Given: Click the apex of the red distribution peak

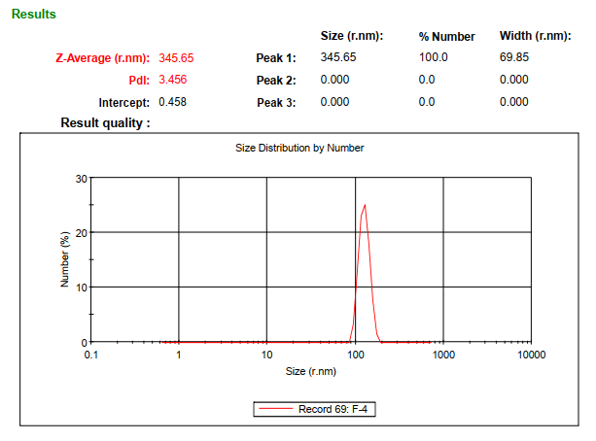Looking at the screenshot, I should tap(365, 205).
